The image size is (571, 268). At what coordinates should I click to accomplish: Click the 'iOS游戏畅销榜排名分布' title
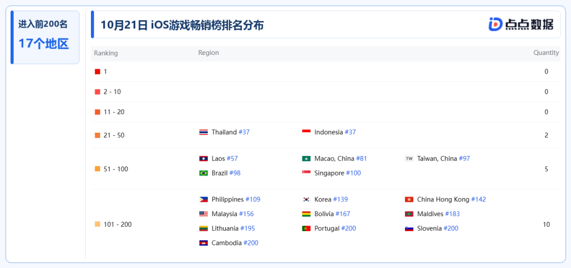pyautogui.click(x=207, y=25)
